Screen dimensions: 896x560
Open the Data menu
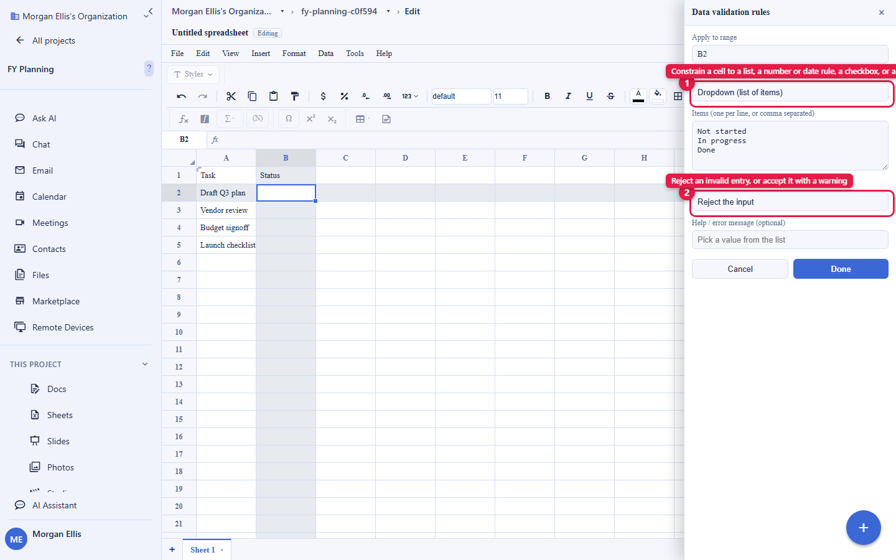click(326, 54)
